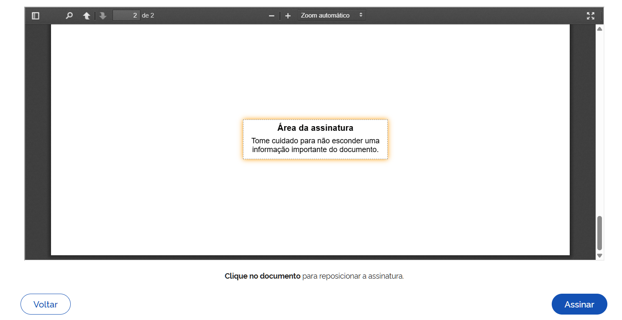Click the 'de 2' page count text
This screenshot has height=320, width=622.
pyautogui.click(x=148, y=15)
